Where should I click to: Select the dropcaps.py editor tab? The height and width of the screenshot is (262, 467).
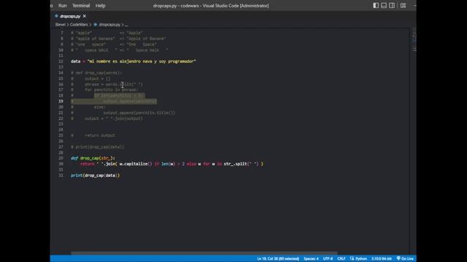point(70,16)
